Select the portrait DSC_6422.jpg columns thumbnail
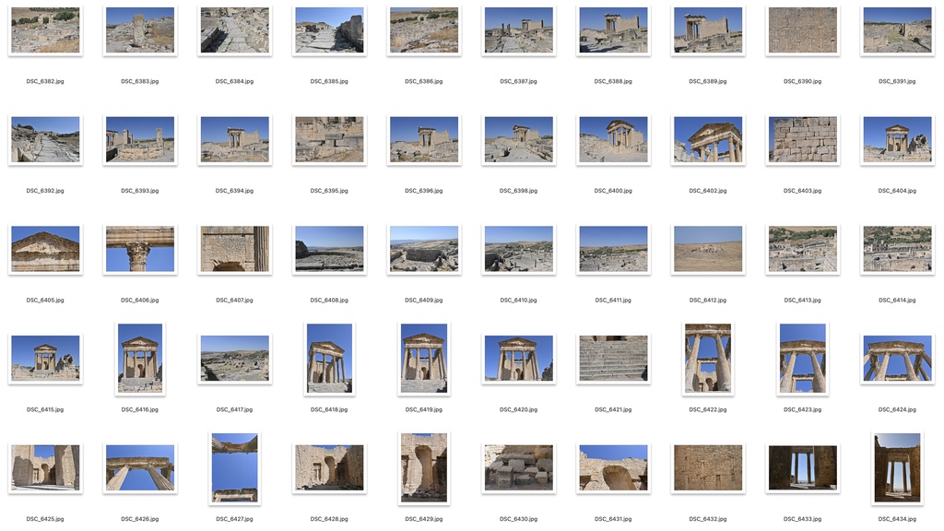 pyautogui.click(x=708, y=359)
